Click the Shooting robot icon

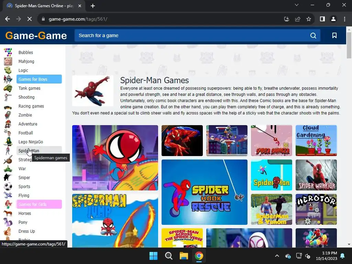click(8, 97)
